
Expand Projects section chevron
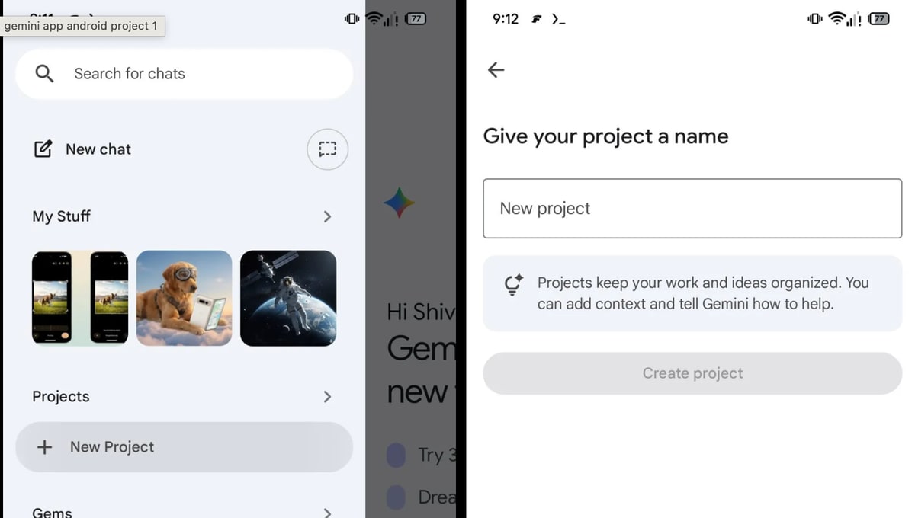pos(327,397)
